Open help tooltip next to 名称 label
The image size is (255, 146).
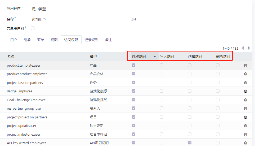tap(15, 18)
